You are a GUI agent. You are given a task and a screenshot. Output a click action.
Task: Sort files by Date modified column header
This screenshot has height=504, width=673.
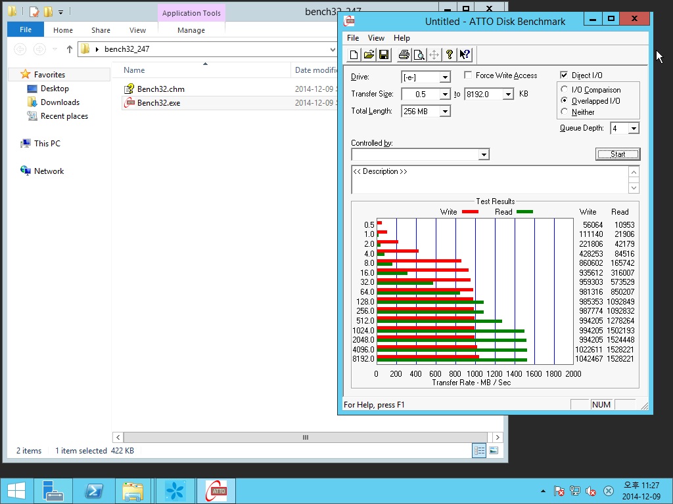[314, 70]
